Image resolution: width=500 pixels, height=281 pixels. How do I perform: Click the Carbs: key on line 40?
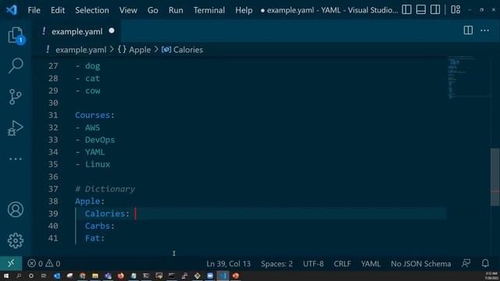99,226
